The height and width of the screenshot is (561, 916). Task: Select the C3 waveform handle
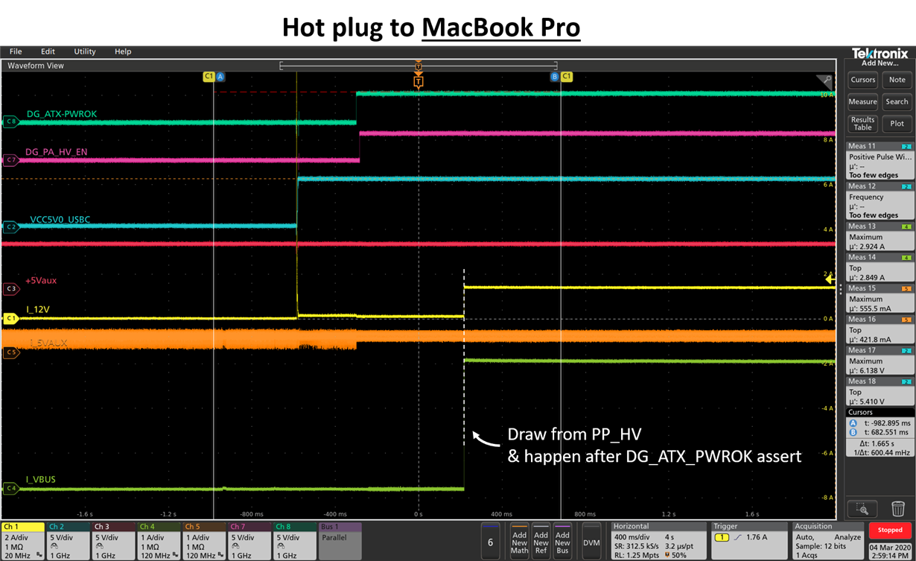10,288
